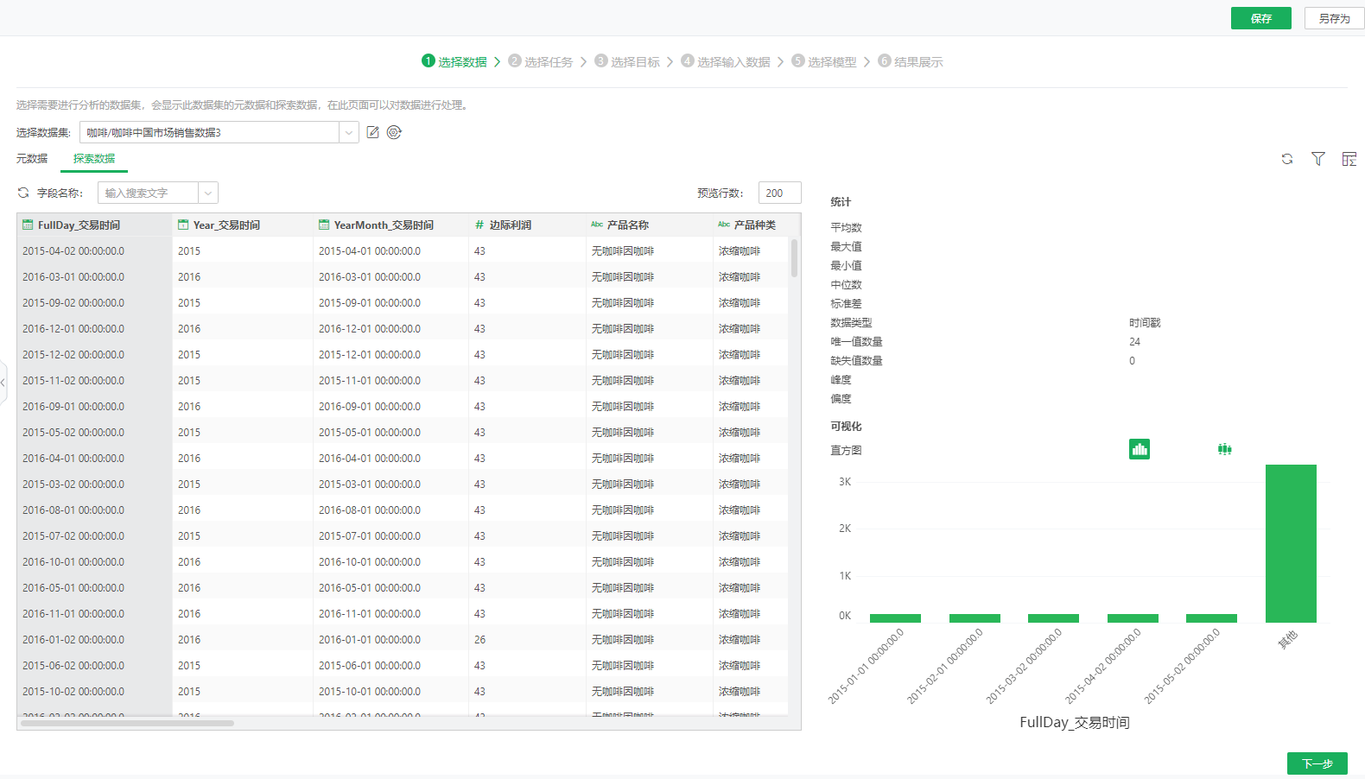The width and height of the screenshot is (1365, 779).
Task: Click the edit dataset pencil icon
Action: click(372, 132)
